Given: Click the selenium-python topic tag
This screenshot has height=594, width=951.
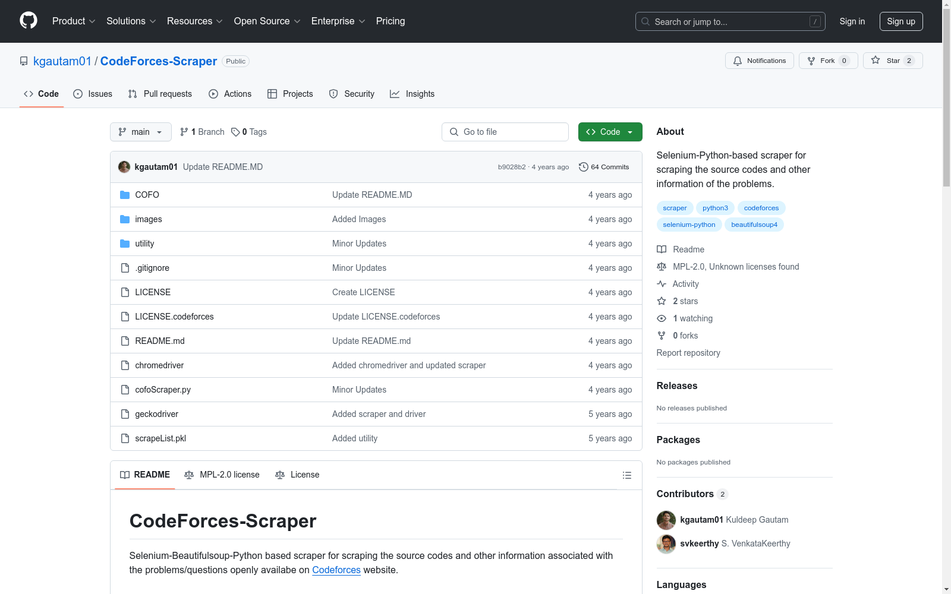Looking at the screenshot, I should 689,225.
